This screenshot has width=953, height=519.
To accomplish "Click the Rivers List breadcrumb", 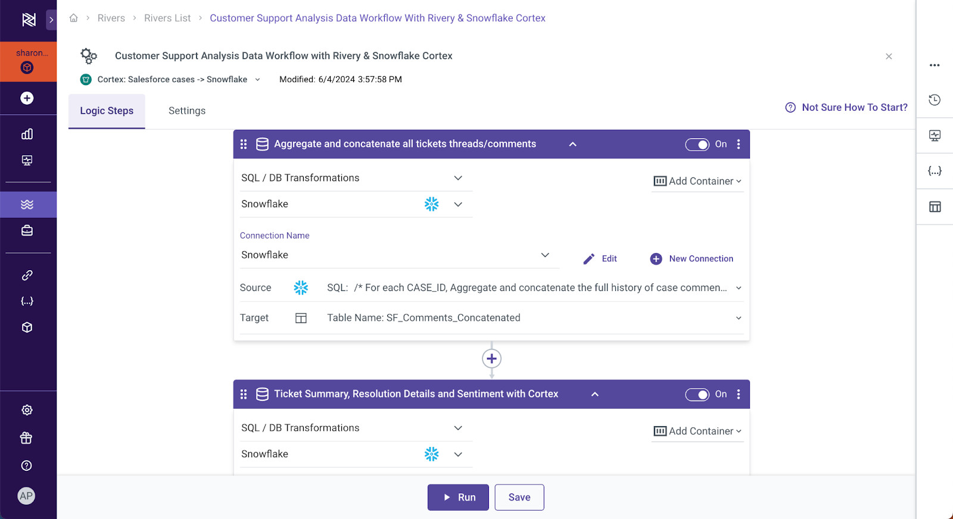I will tap(167, 18).
